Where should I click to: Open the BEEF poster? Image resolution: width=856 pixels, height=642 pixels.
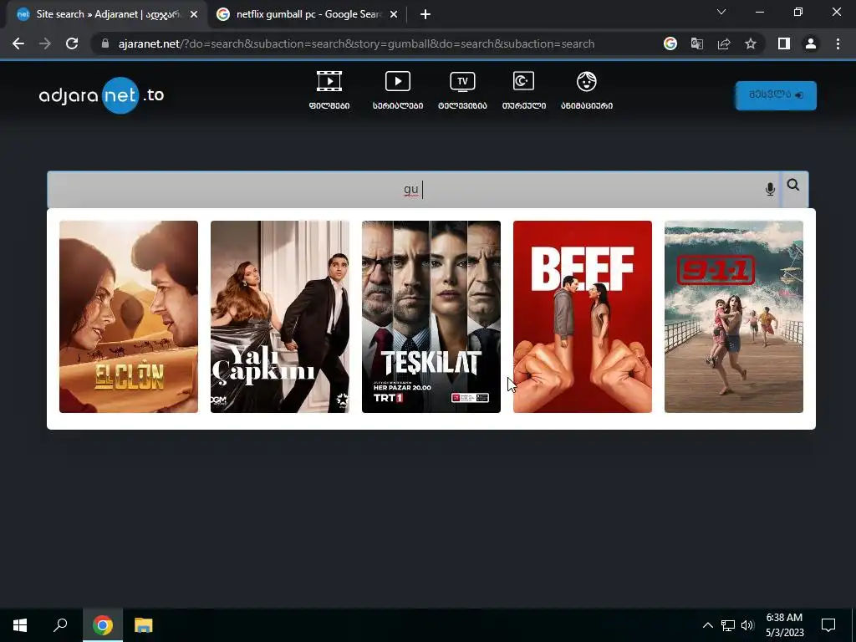click(x=583, y=317)
